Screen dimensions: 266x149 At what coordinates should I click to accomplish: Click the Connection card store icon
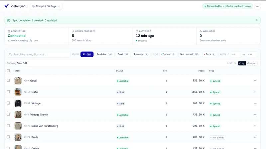click(9, 31)
